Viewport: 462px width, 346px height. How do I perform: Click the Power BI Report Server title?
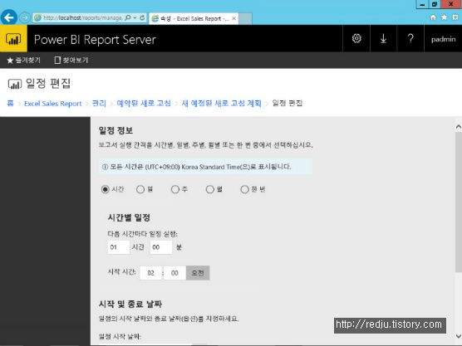click(x=95, y=40)
